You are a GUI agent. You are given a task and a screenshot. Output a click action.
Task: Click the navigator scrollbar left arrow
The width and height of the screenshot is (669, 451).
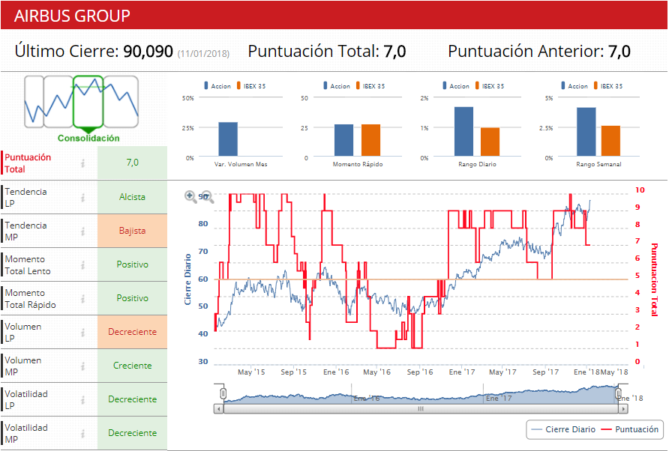click(218, 409)
